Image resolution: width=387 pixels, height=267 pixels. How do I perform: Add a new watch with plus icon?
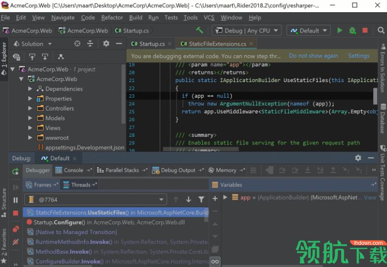point(215,198)
